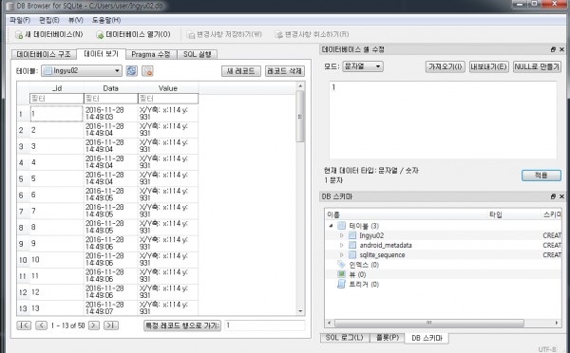Click the go-to-record number input field
The image size is (570, 353).
(x=265, y=325)
